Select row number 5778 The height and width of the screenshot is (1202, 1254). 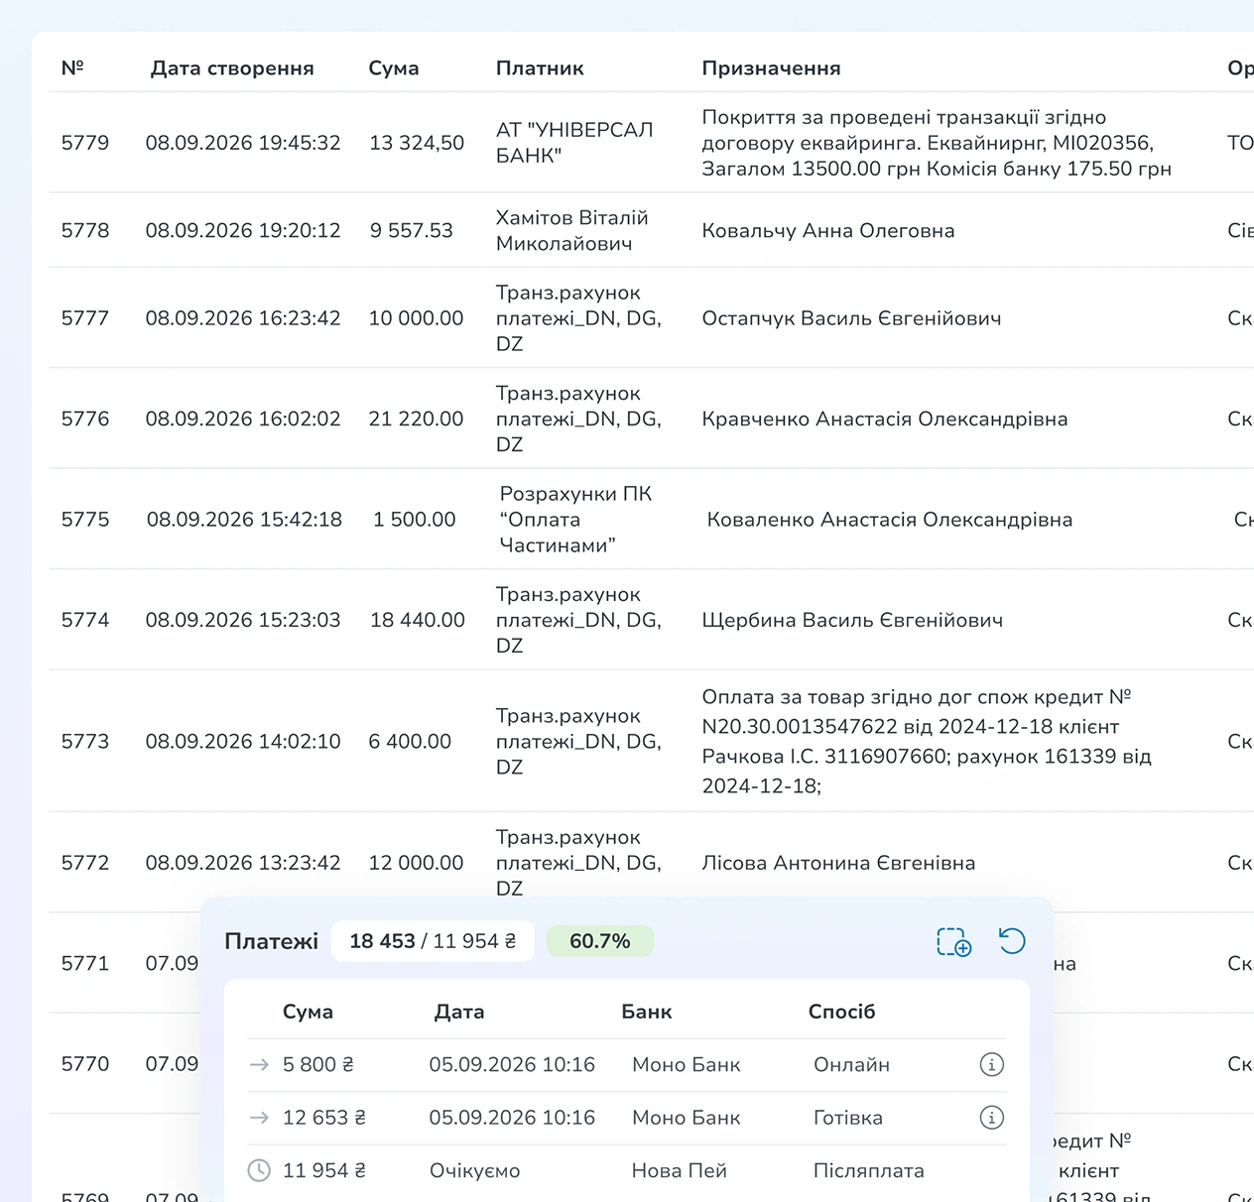point(85,231)
